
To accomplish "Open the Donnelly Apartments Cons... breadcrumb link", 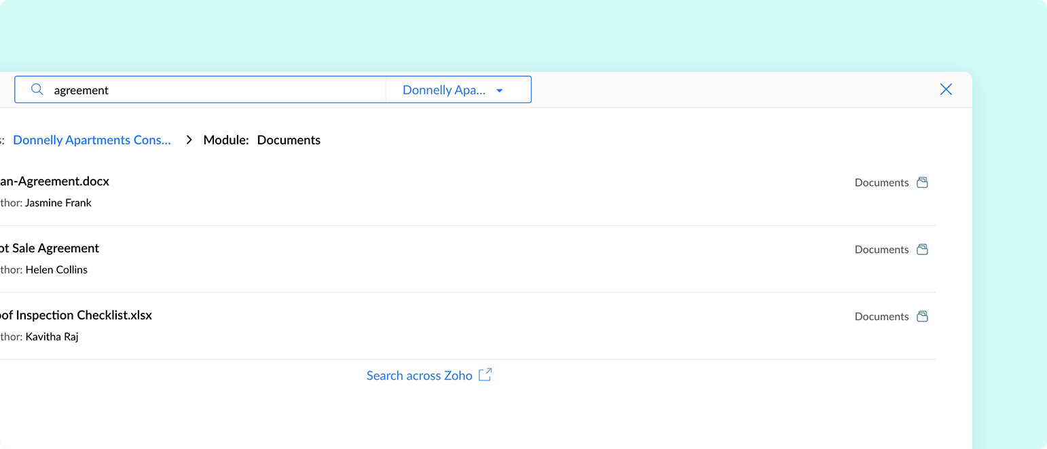I will [92, 140].
